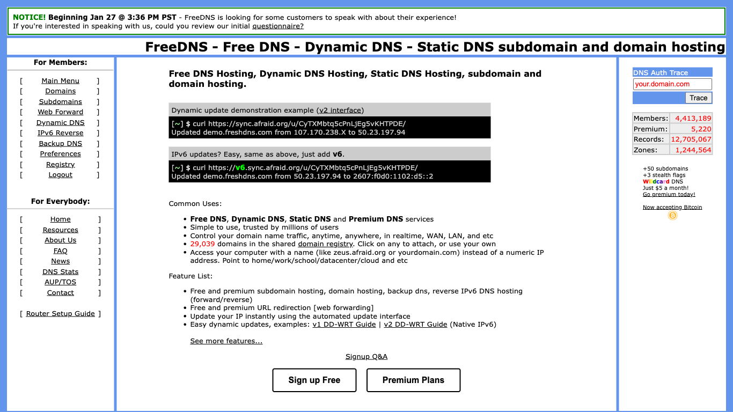Click the For Everybody heading
Screen dimensions: 733x412
(x=60, y=201)
